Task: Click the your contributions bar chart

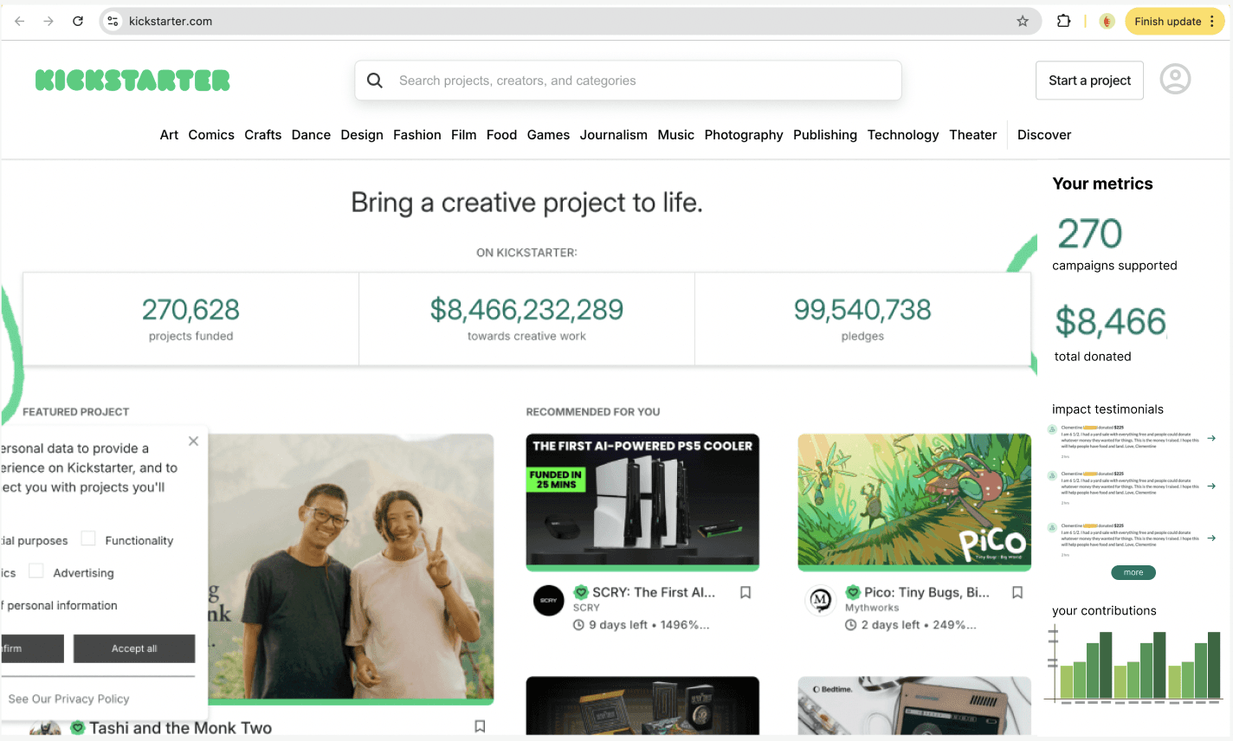Action: (1134, 666)
